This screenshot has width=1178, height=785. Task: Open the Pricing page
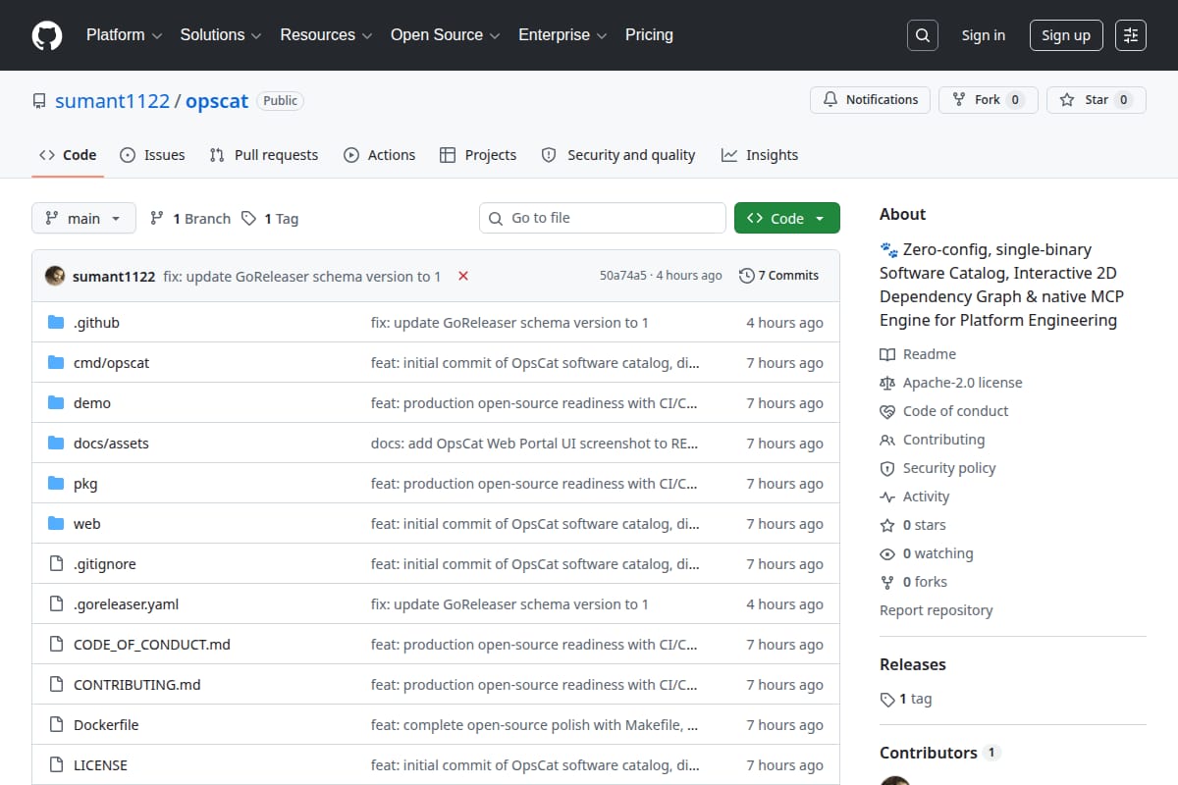pos(649,35)
